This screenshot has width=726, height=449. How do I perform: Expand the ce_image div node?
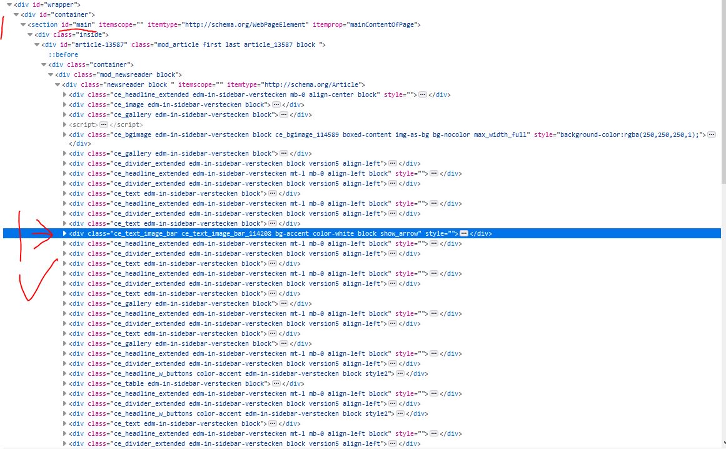click(65, 104)
